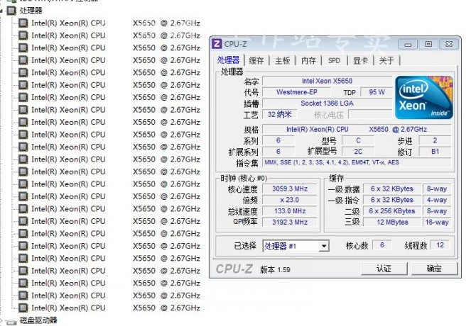
Task: Click the 指令集 MMX, SSE instruction list
Action: 357,162
